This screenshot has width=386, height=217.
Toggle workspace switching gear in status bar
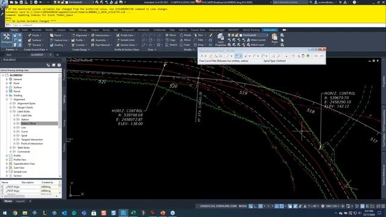[x=323, y=206]
